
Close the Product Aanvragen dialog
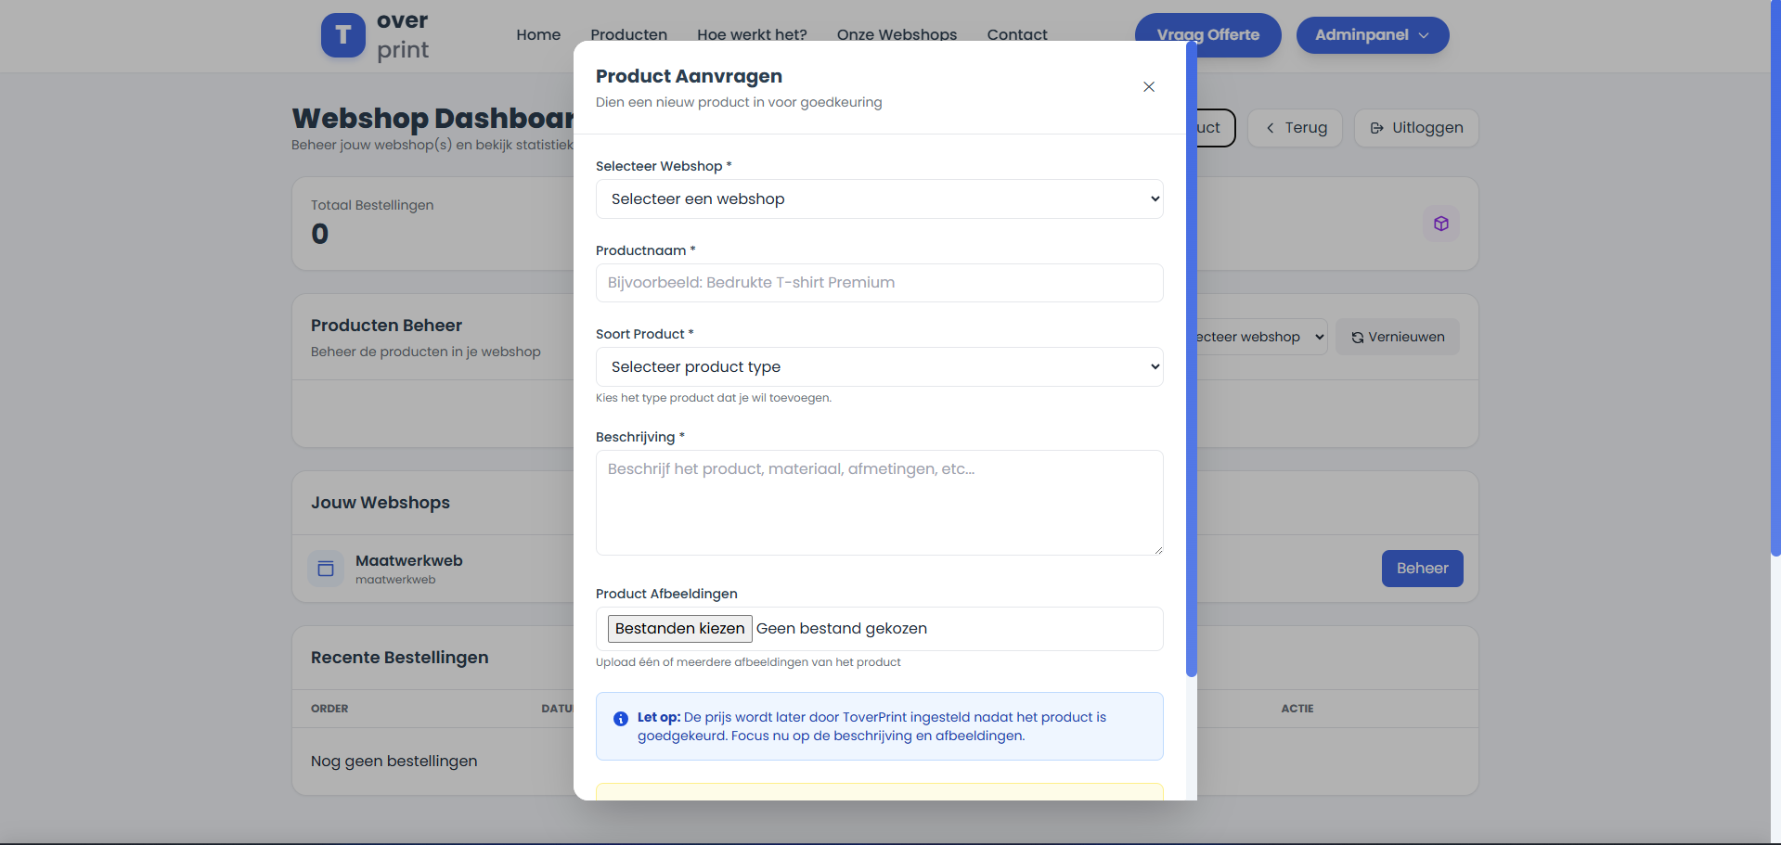tap(1148, 87)
